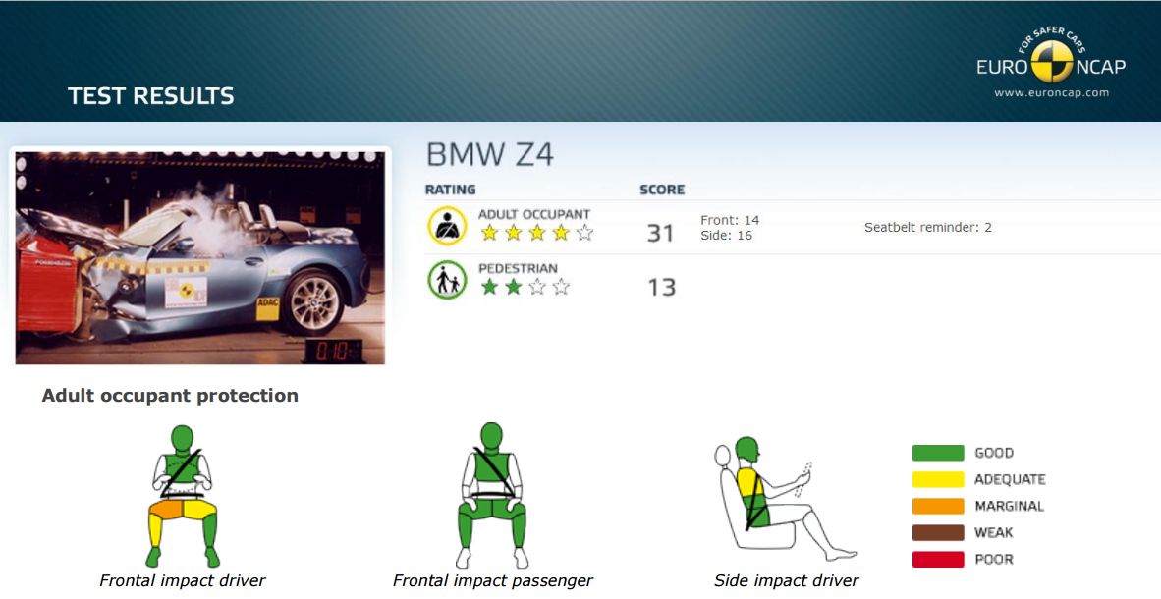Click the brown WEAK legend swatch
The height and width of the screenshot is (599, 1161).
click(938, 533)
